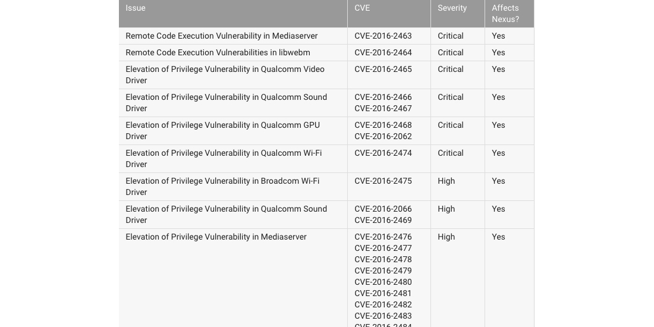The width and height of the screenshot is (654, 327).
Task: Click CVE-2016-2062 in the GPU Driver row
Action: pos(383,136)
